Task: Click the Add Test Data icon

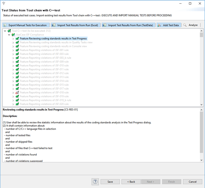Action: point(160,25)
